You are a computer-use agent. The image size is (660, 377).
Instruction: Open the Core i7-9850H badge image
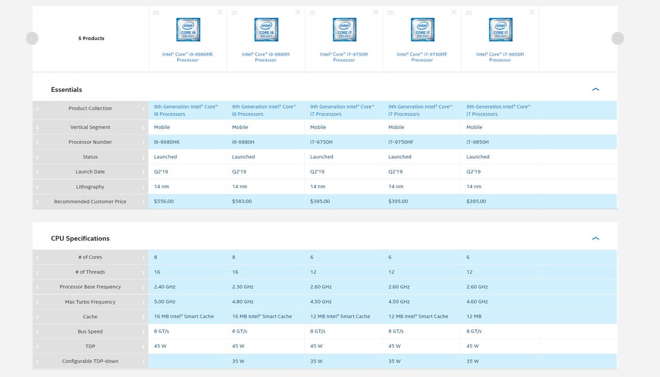(500, 30)
